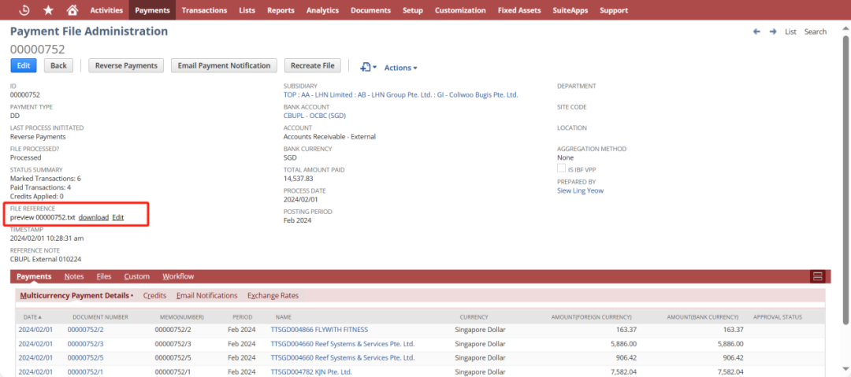Switch to the Workflow subtab
Viewport: 851px width, 377px height.
[x=178, y=276]
